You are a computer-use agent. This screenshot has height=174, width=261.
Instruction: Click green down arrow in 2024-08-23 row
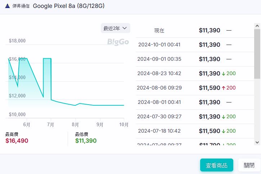pyautogui.click(x=224, y=74)
